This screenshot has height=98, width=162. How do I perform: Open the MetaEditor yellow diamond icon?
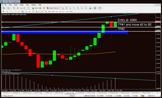coord(44,8)
